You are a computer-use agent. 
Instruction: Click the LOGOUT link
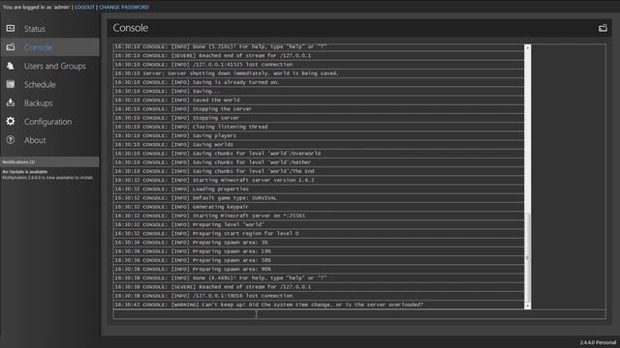pos(84,7)
